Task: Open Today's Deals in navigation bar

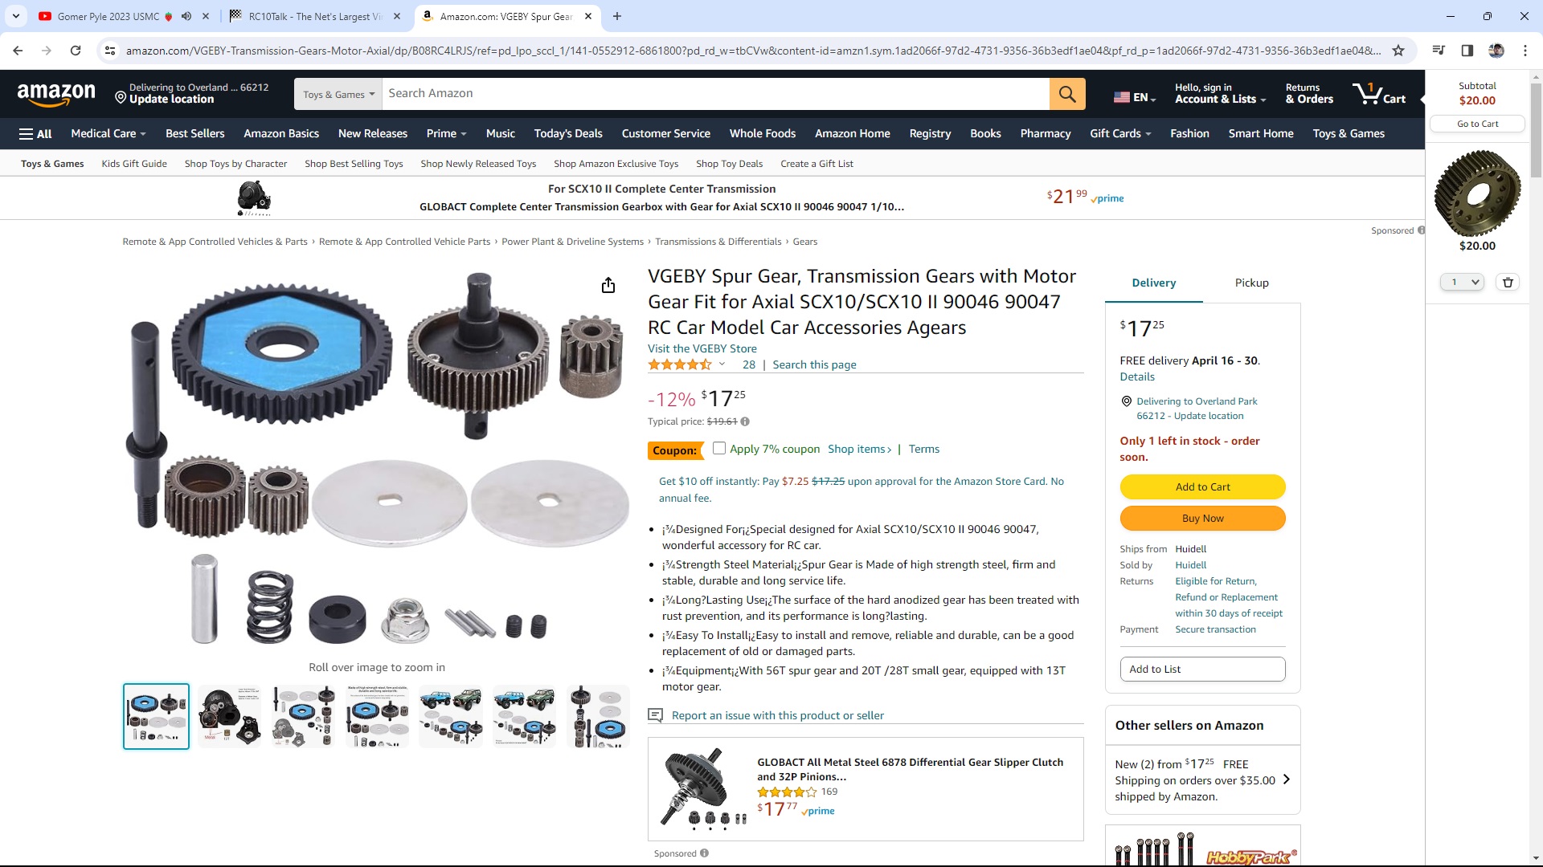Action: point(568,134)
